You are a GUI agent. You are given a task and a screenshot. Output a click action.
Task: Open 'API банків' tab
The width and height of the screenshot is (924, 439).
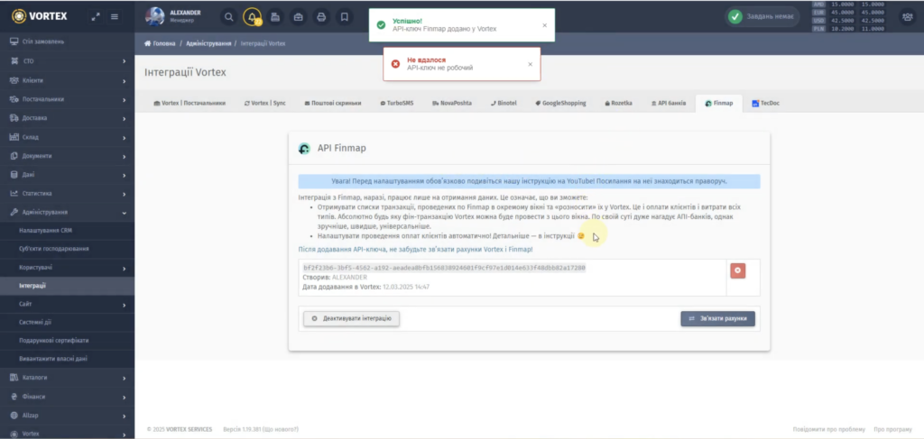click(x=669, y=103)
